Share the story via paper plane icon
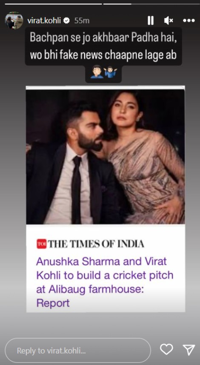Viewport: 200px width, 365px height. [x=189, y=350]
